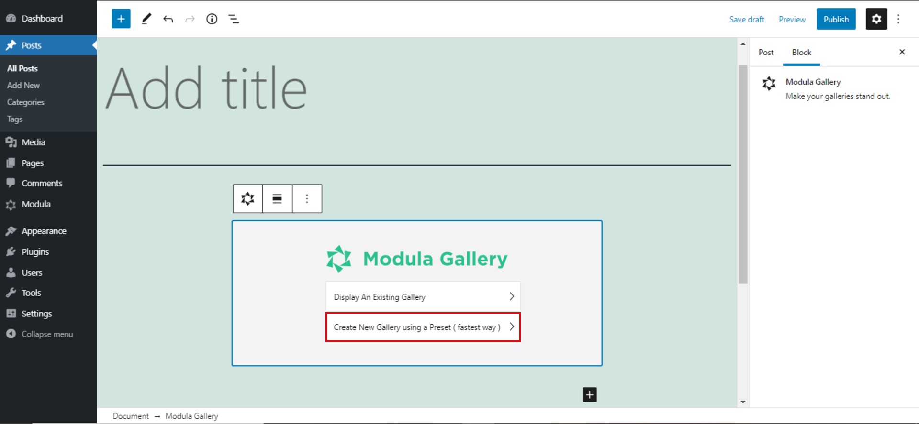Click the 'Make your galleries stand out.' text
This screenshot has height=424, width=919.
[x=838, y=96]
